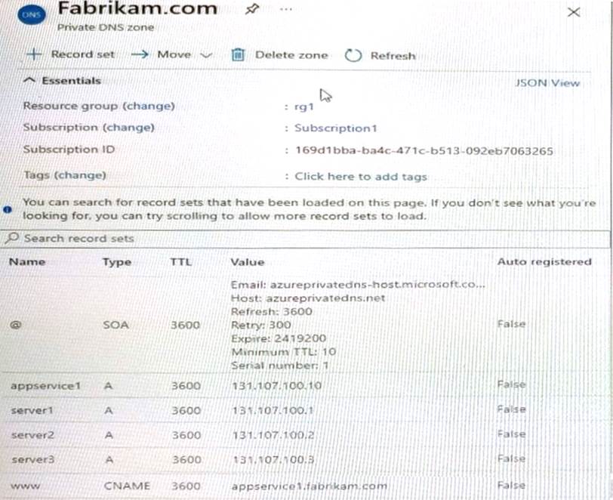Change the Resource group
Viewport: 613px width, 500px height.
pos(148,106)
